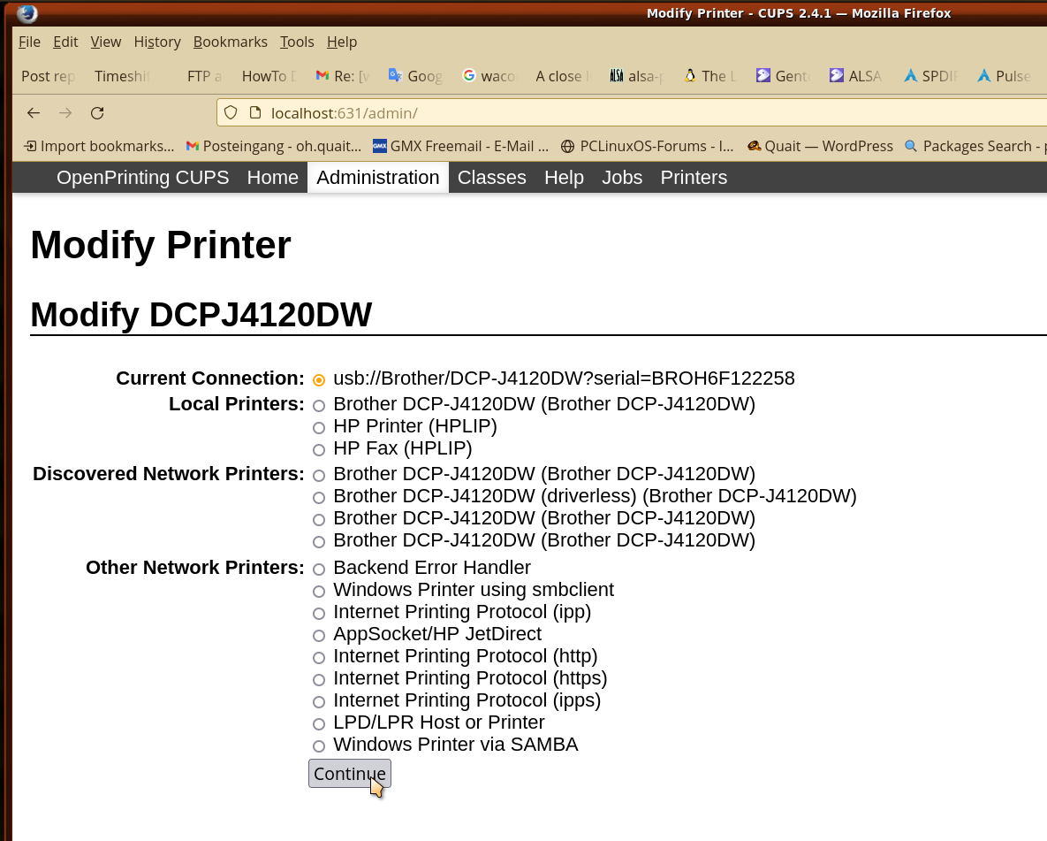
Task: Go to the Printers page in the CUPS navigation
Action: coord(694,178)
